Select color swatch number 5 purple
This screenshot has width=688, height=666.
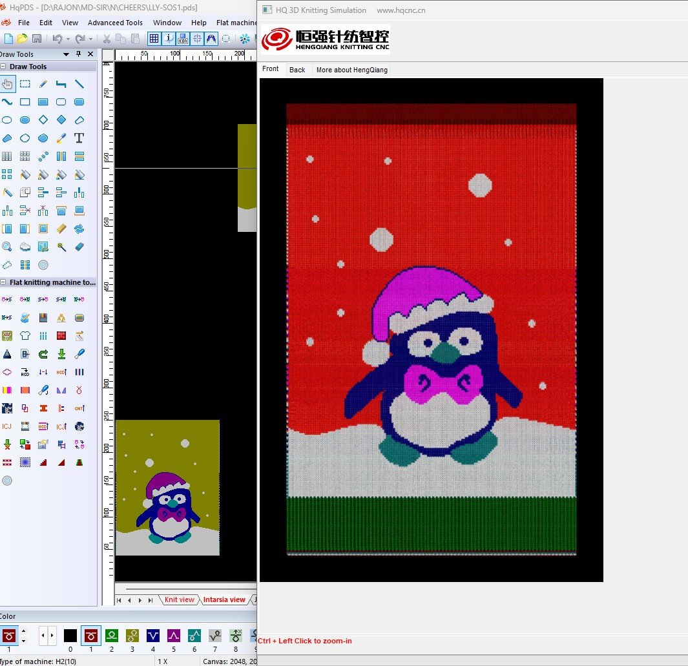tap(173, 636)
